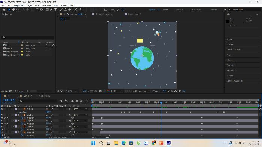Click the new composition icon in the Project panel
This screenshot has height=147, width=262.
[x=11, y=91]
